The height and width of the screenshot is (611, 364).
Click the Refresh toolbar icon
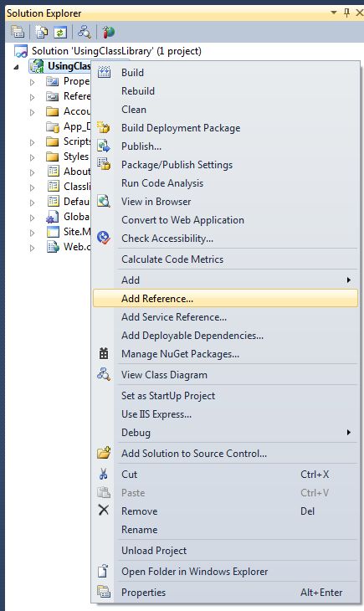[60, 32]
